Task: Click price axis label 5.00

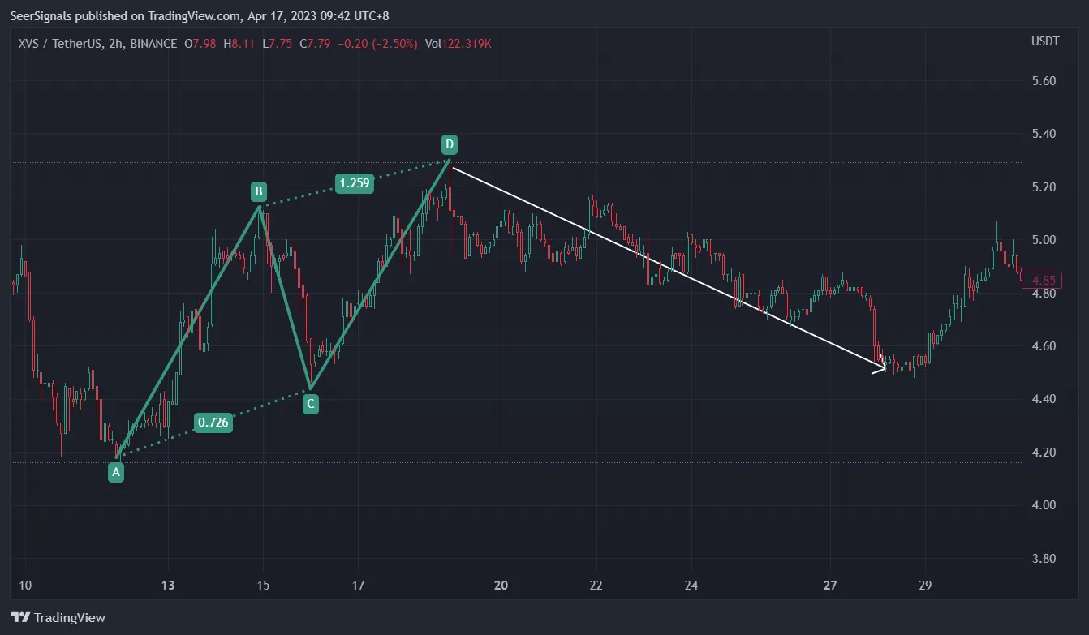Action: pos(1044,240)
